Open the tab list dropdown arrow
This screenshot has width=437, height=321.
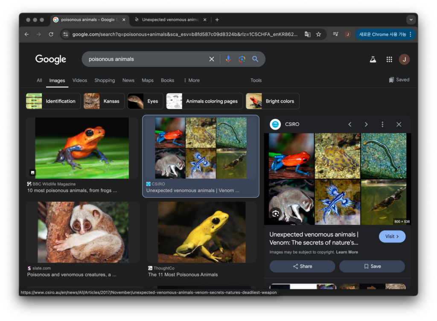click(x=411, y=20)
